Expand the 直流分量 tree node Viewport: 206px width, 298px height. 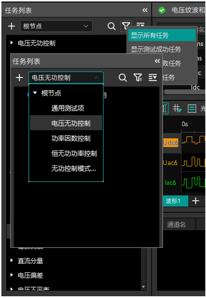pyautogui.click(x=12, y=260)
